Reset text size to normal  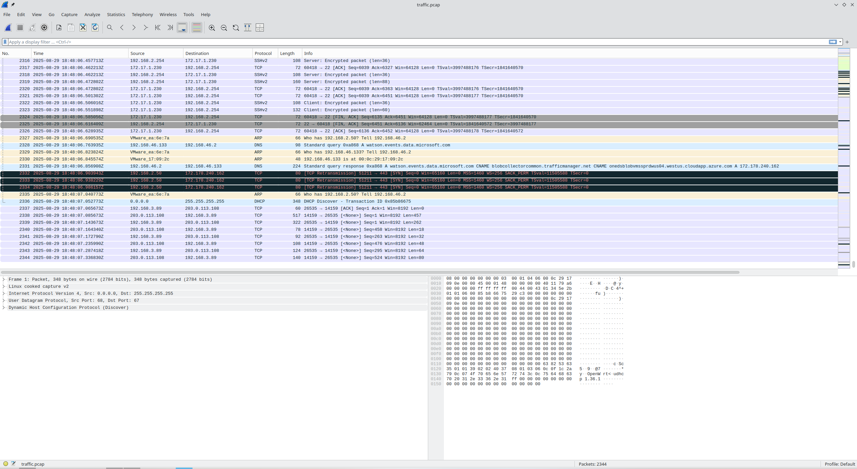click(236, 27)
